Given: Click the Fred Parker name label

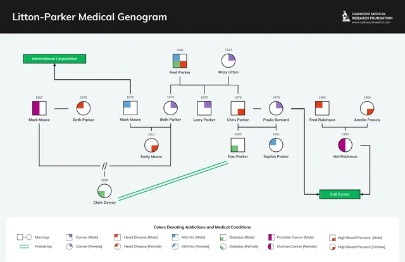Looking at the screenshot, I should (x=180, y=72).
